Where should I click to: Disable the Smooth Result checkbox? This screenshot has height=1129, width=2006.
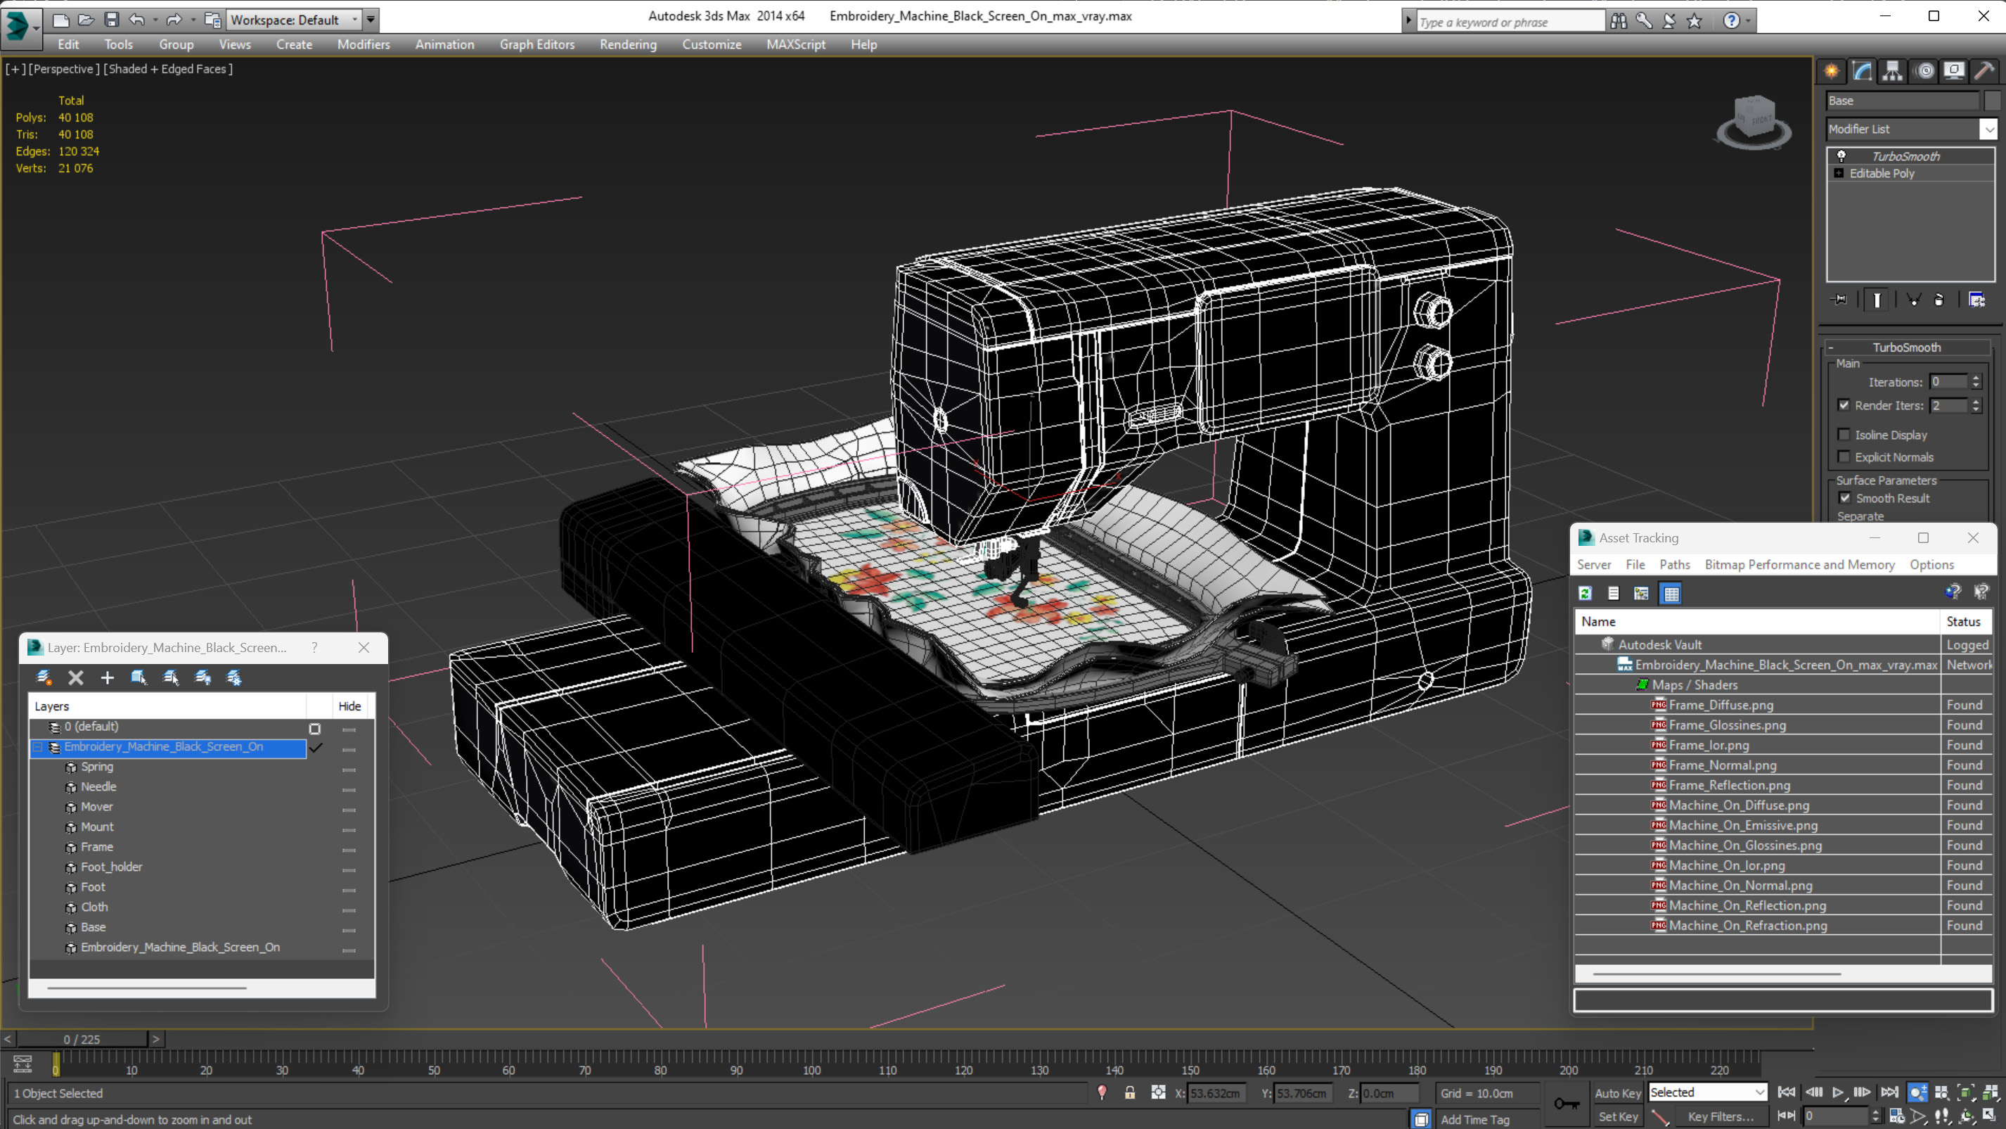coord(1844,498)
